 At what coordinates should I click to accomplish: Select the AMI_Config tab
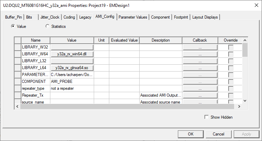tap(105, 17)
